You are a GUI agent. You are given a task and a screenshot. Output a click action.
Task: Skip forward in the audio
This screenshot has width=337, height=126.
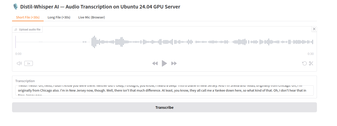(x=174, y=63)
